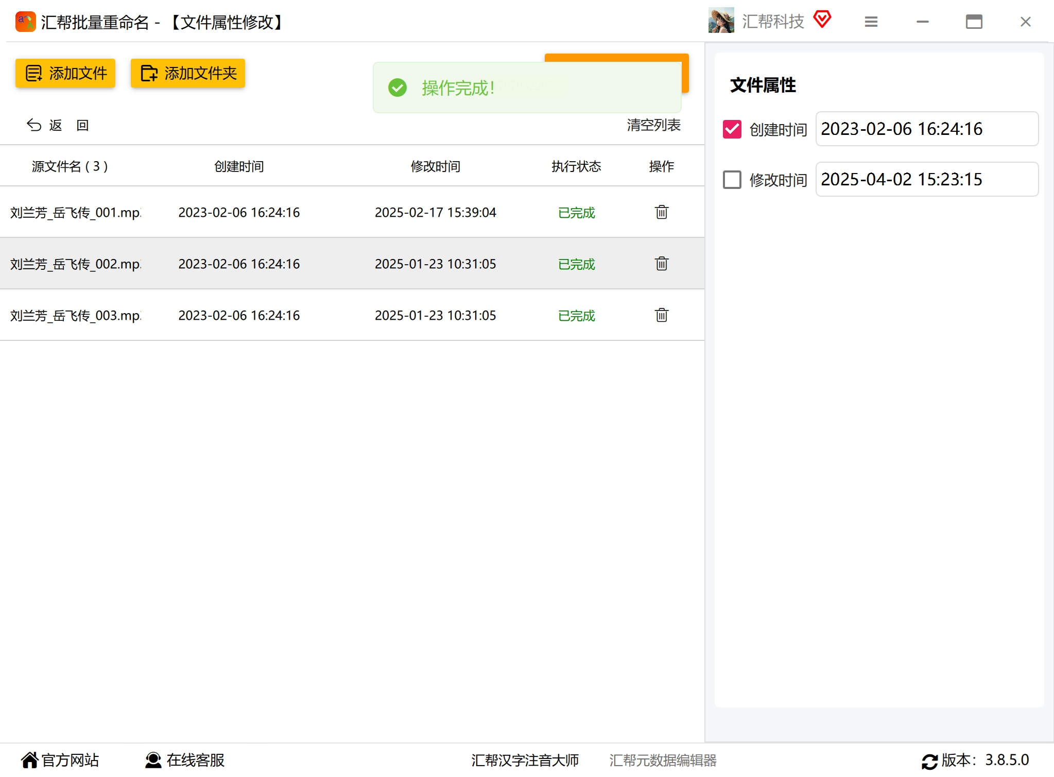Clear the list with 清空列表
This screenshot has height=777, width=1054.
click(x=653, y=125)
